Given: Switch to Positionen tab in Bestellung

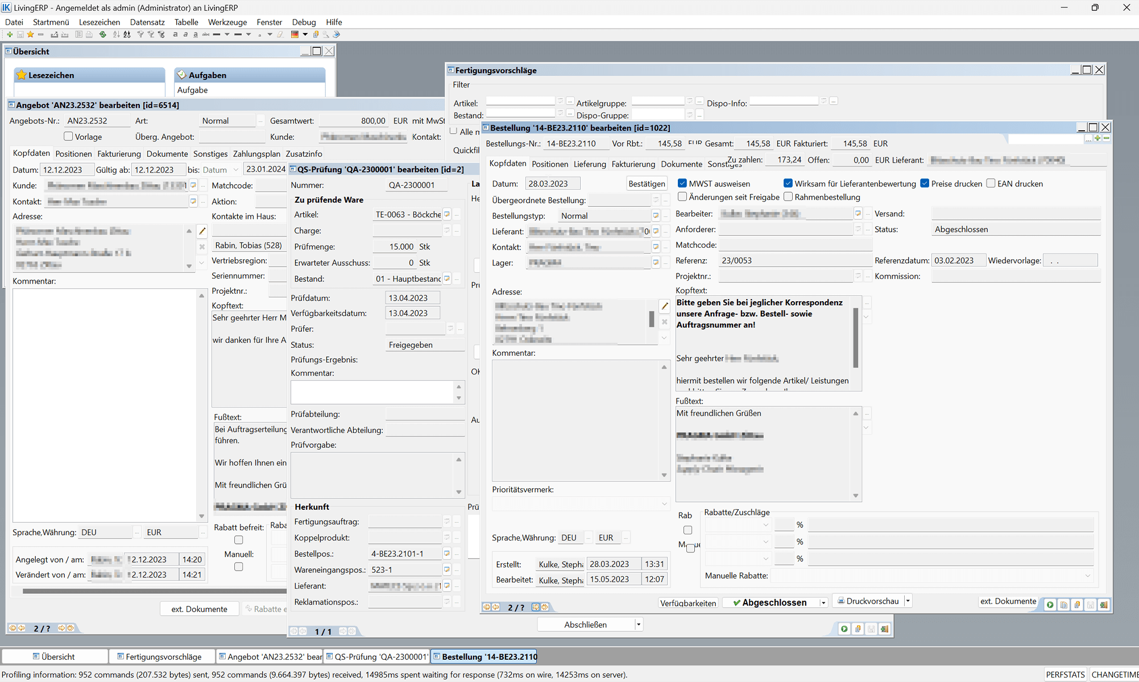Looking at the screenshot, I should [550, 164].
